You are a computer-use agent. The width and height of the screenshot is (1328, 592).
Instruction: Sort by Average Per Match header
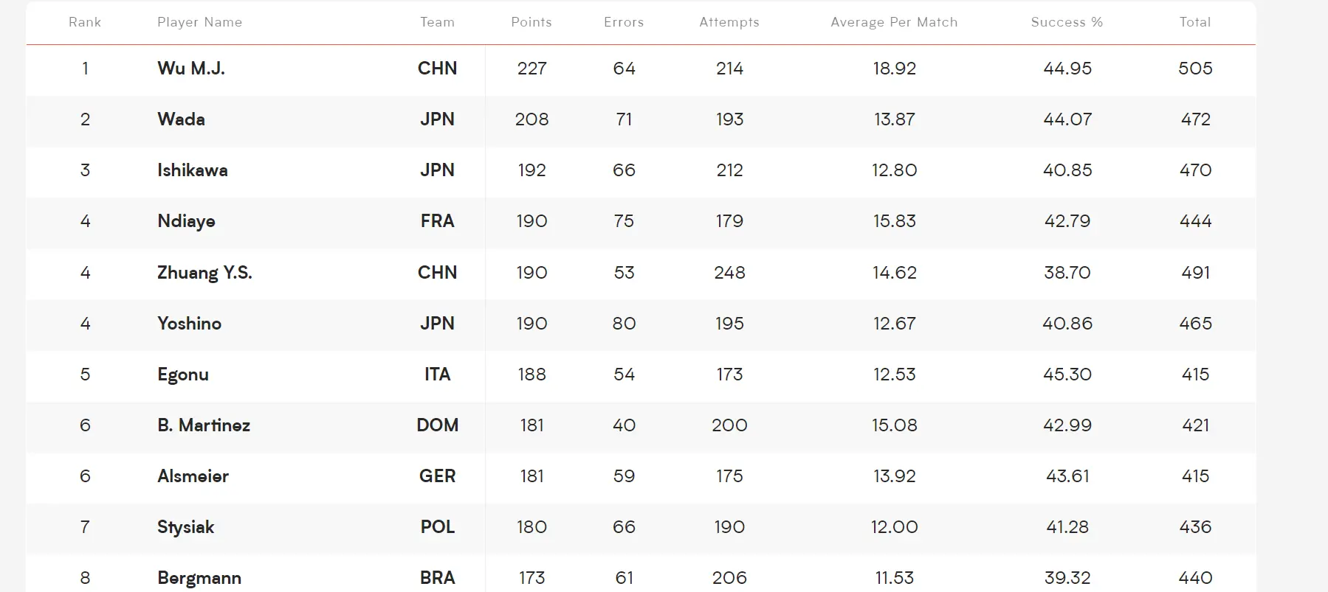pos(894,22)
